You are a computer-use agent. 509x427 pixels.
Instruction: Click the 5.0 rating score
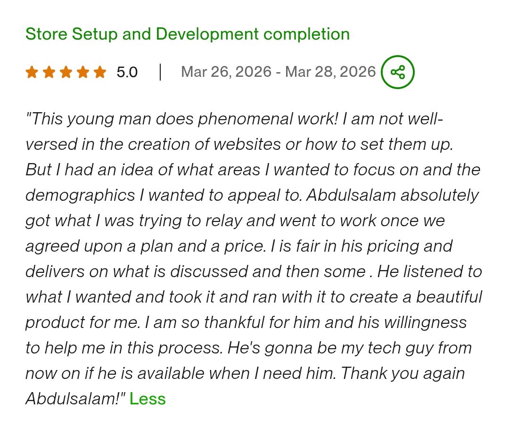pyautogui.click(x=127, y=72)
